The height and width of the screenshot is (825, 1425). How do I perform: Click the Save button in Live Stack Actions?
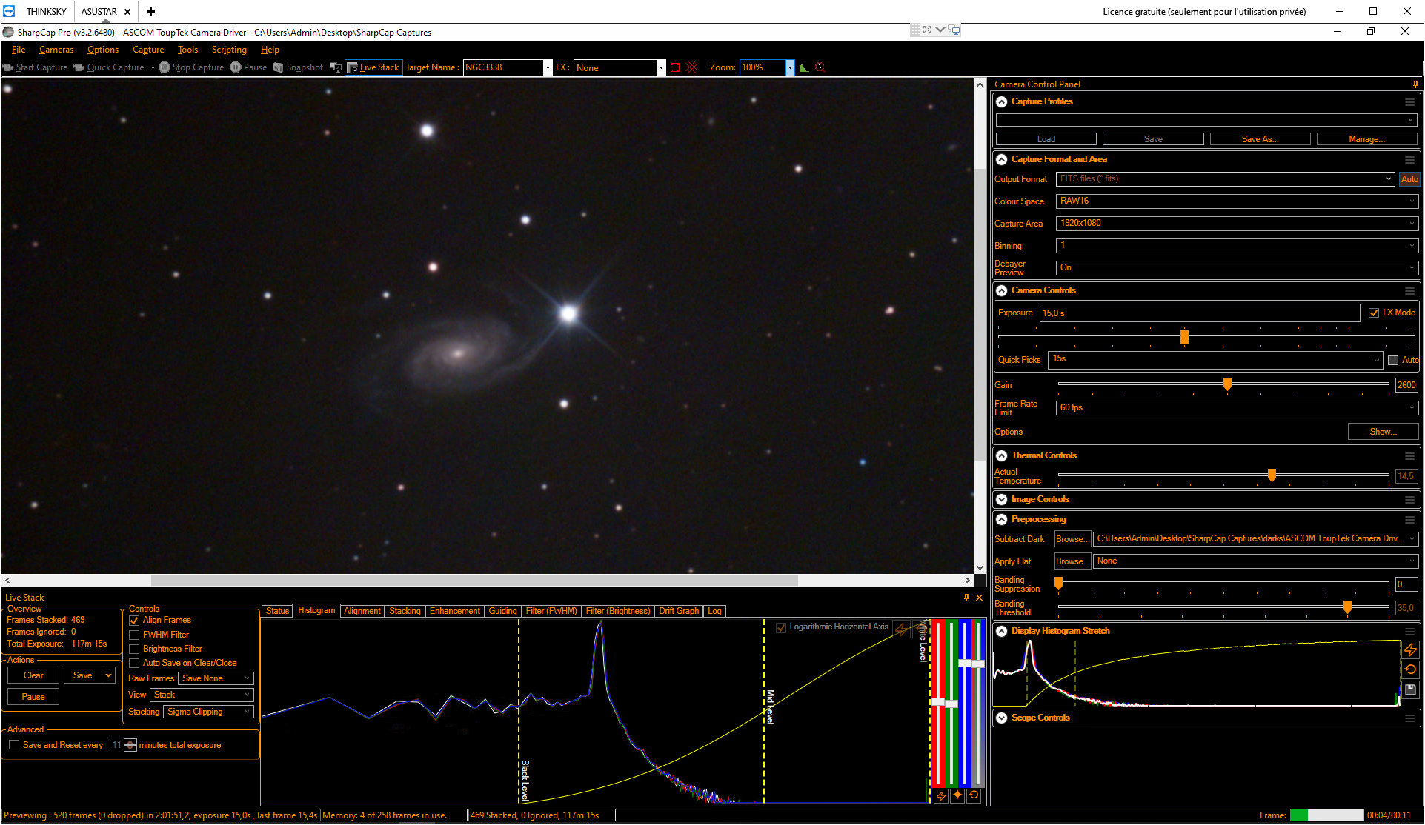pyautogui.click(x=83, y=676)
